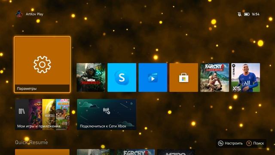Image resolution: width=275 pixels, height=155 pixels.
Task: Open the Параметры settings tile
Action: click(42, 65)
